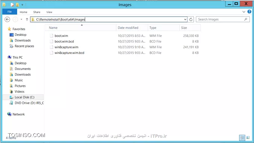Select Favorites in the navigation pane
The height and width of the screenshot is (143, 254).
(x=19, y=29)
